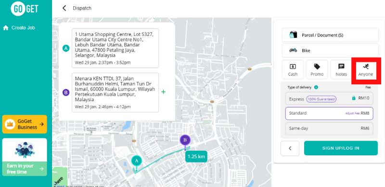Open the Cash payment option
This screenshot has width=385, height=187.
click(293, 70)
